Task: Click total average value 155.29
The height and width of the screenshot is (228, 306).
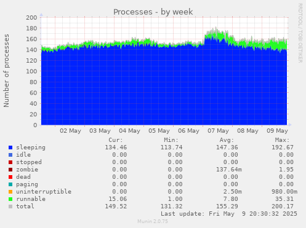Action: (x=227, y=206)
